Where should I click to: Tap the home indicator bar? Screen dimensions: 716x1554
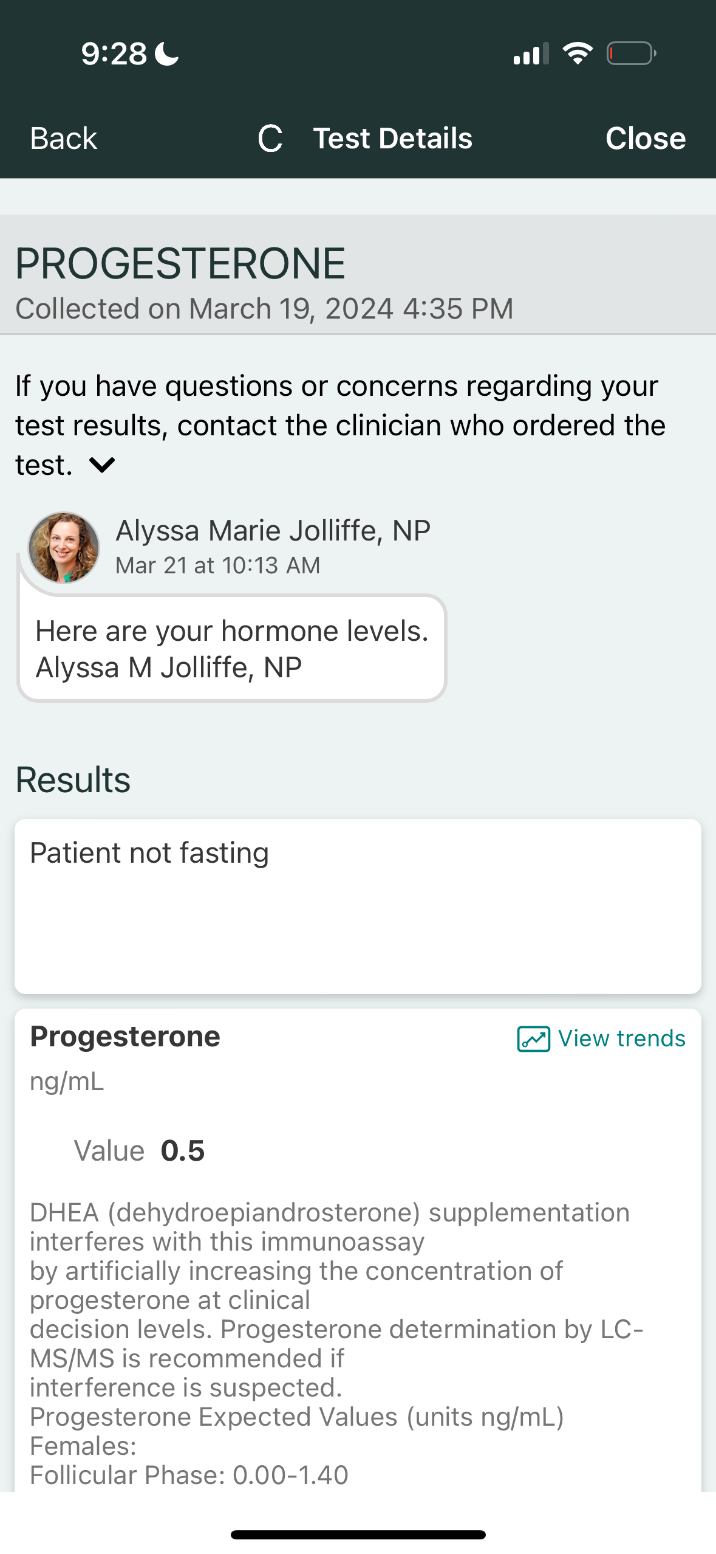tap(358, 1535)
